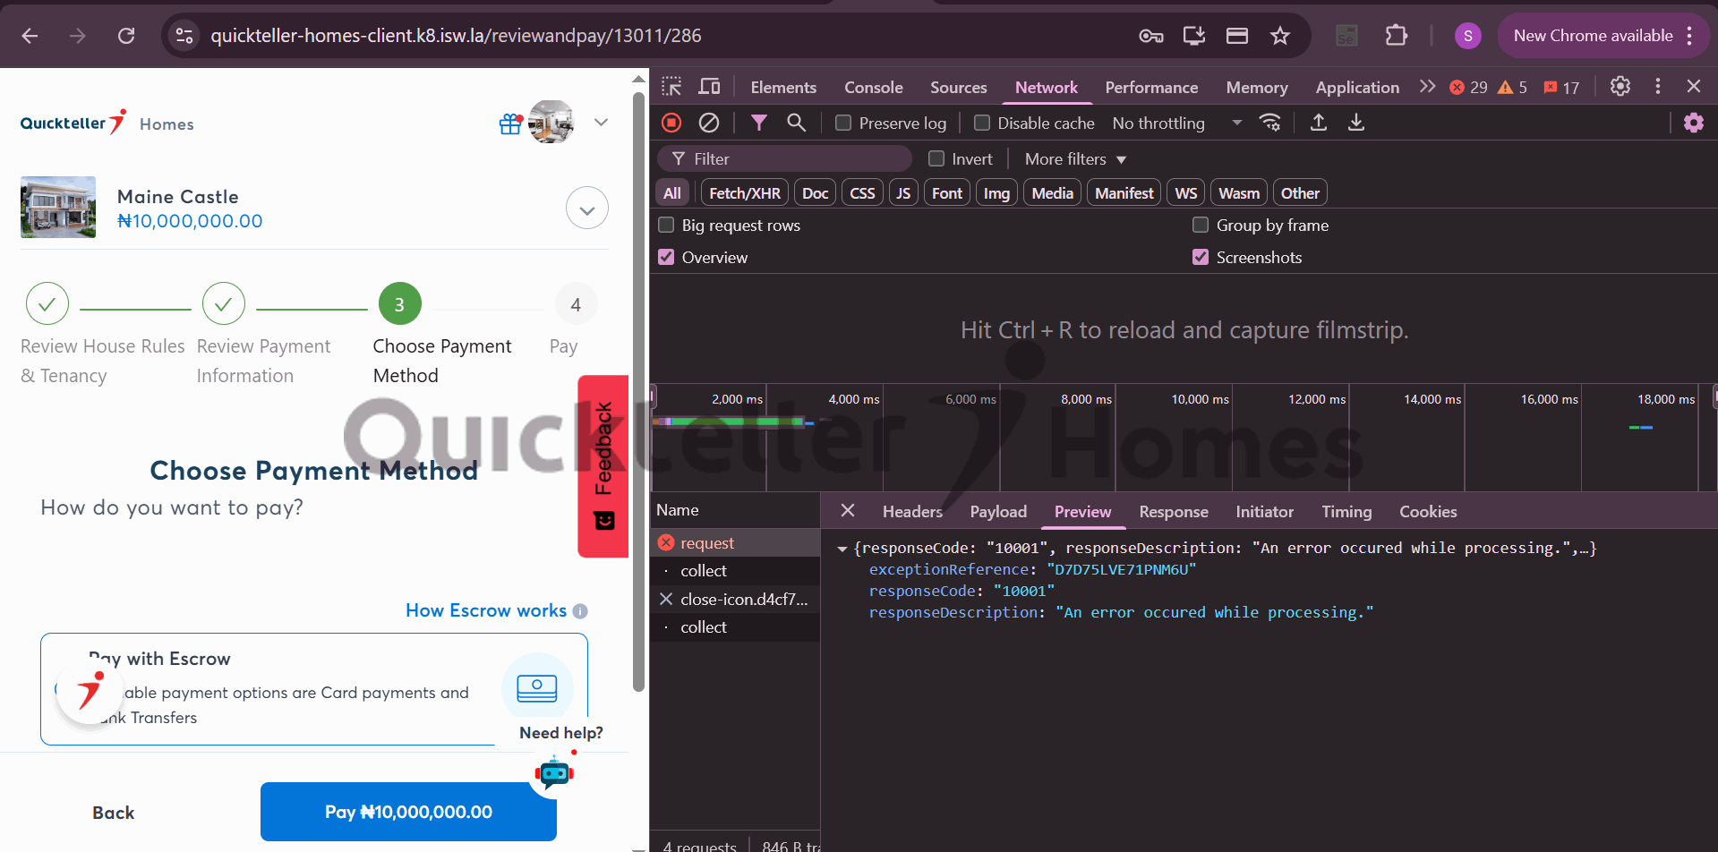The width and height of the screenshot is (1718, 852).
Task: Click the stop recording network log icon
Action: pos(671,123)
